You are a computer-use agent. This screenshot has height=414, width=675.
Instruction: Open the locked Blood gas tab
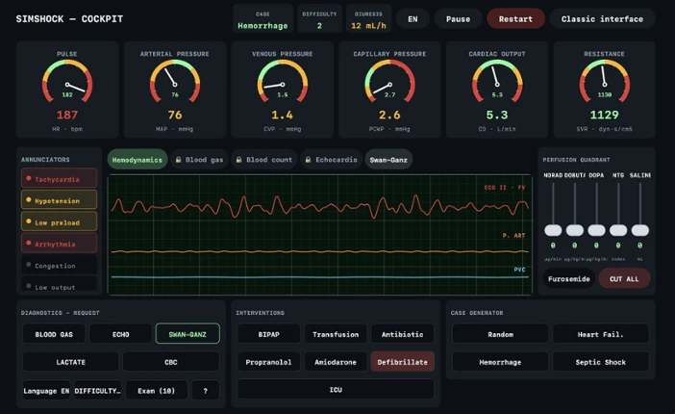[199, 160]
